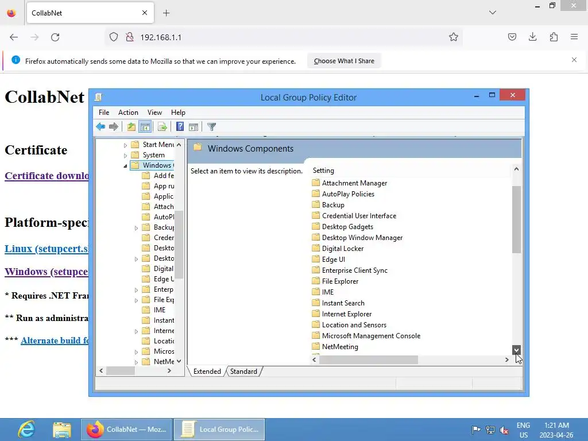
Task: Expand the NetMeeting tree node
Action: 136,362
